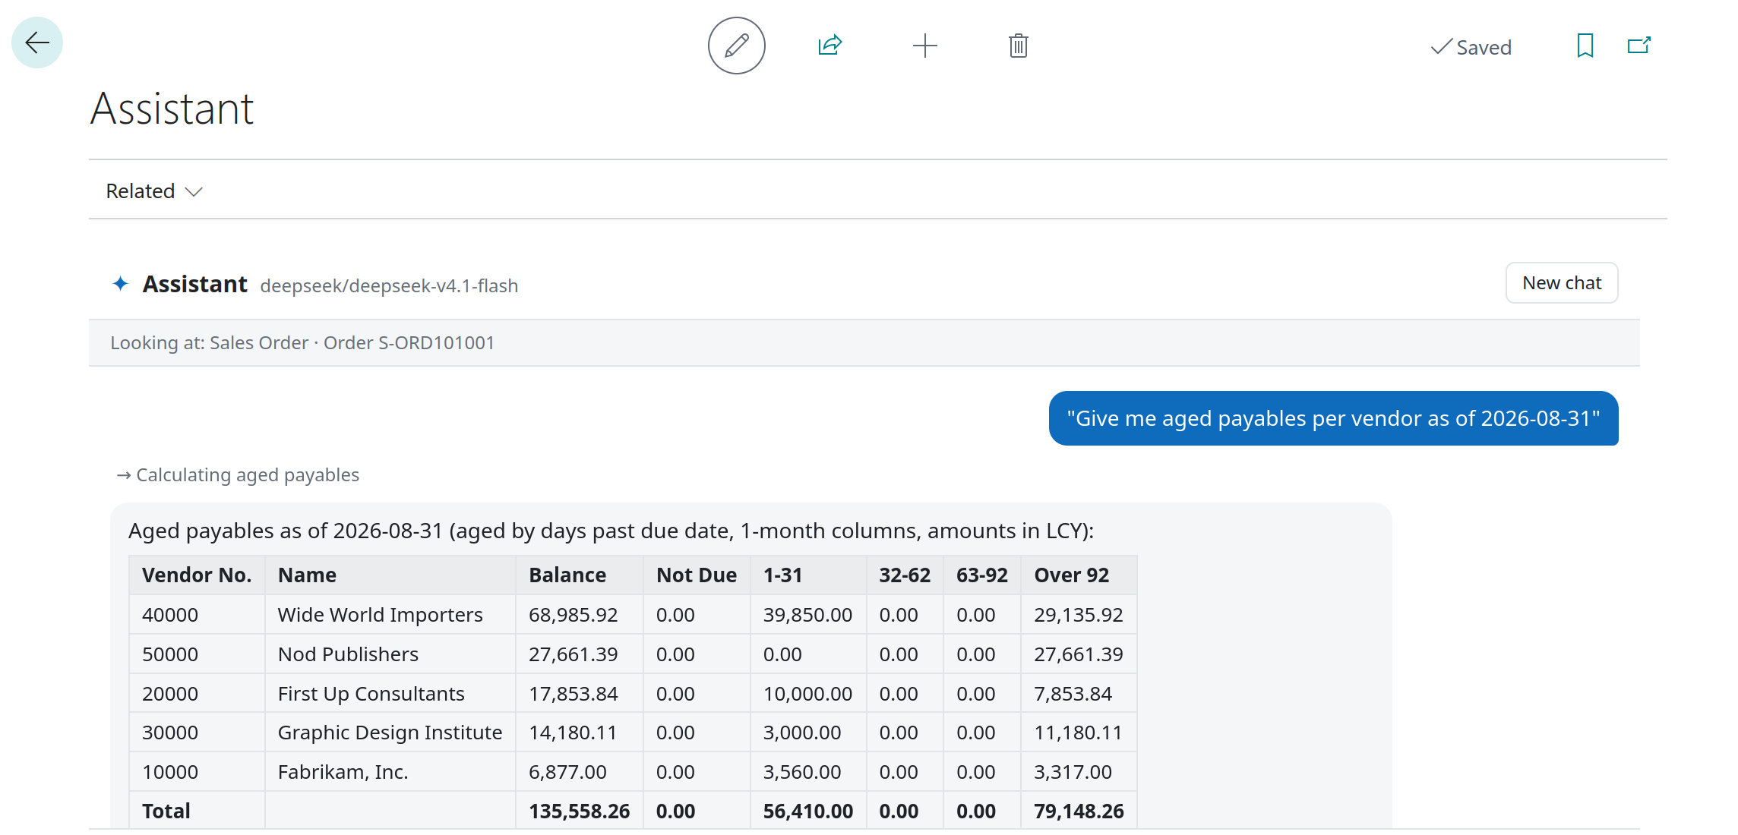The image size is (1738, 835).
Task: Click the 32-62 column header
Action: click(x=904, y=575)
